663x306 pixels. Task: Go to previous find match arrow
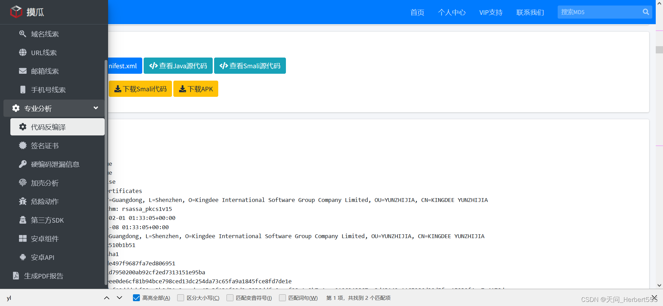click(x=107, y=298)
